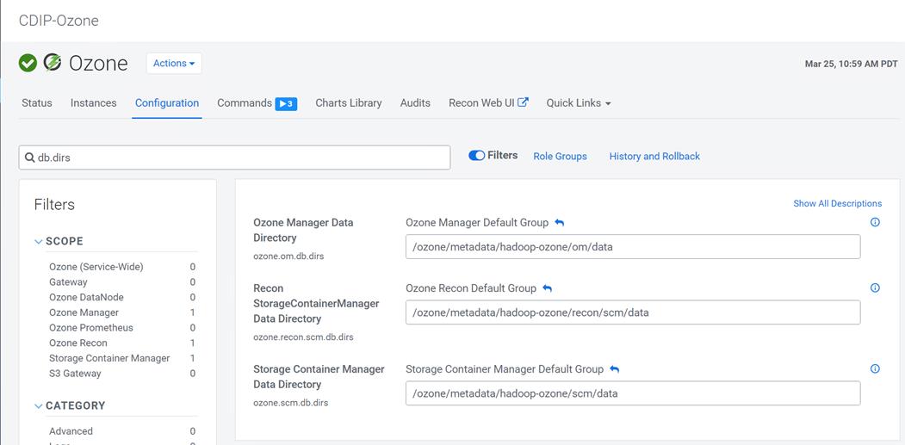Open the Actions dropdown menu

click(174, 63)
